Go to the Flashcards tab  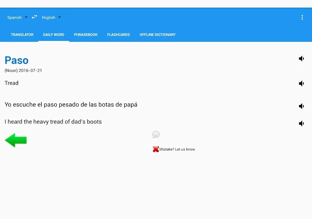tap(118, 35)
